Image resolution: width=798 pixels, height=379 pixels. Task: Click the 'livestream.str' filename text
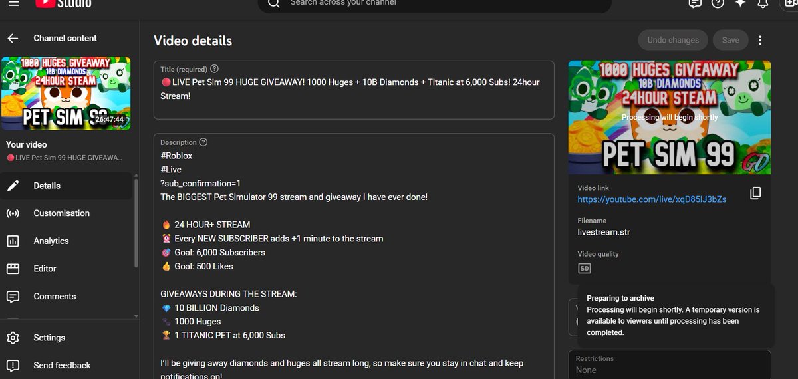pos(603,233)
